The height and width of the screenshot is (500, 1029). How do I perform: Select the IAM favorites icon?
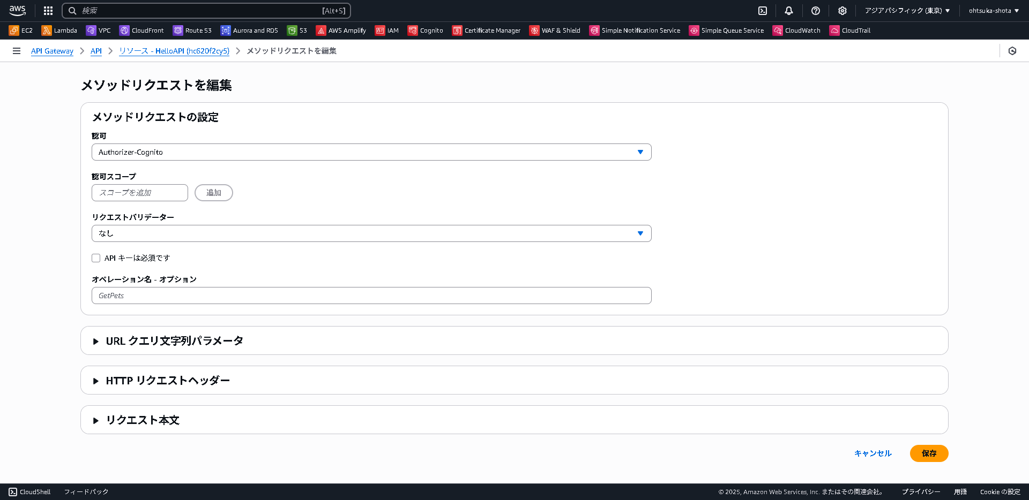pos(387,31)
